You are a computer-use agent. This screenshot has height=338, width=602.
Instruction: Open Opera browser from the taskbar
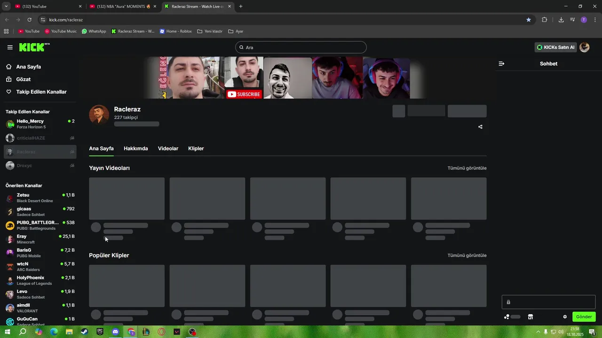point(161,331)
